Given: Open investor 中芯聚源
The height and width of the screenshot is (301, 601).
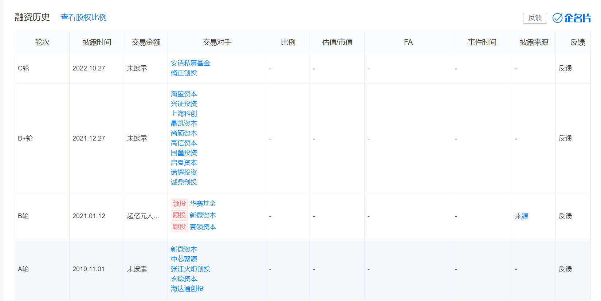Looking at the screenshot, I should 184,259.
